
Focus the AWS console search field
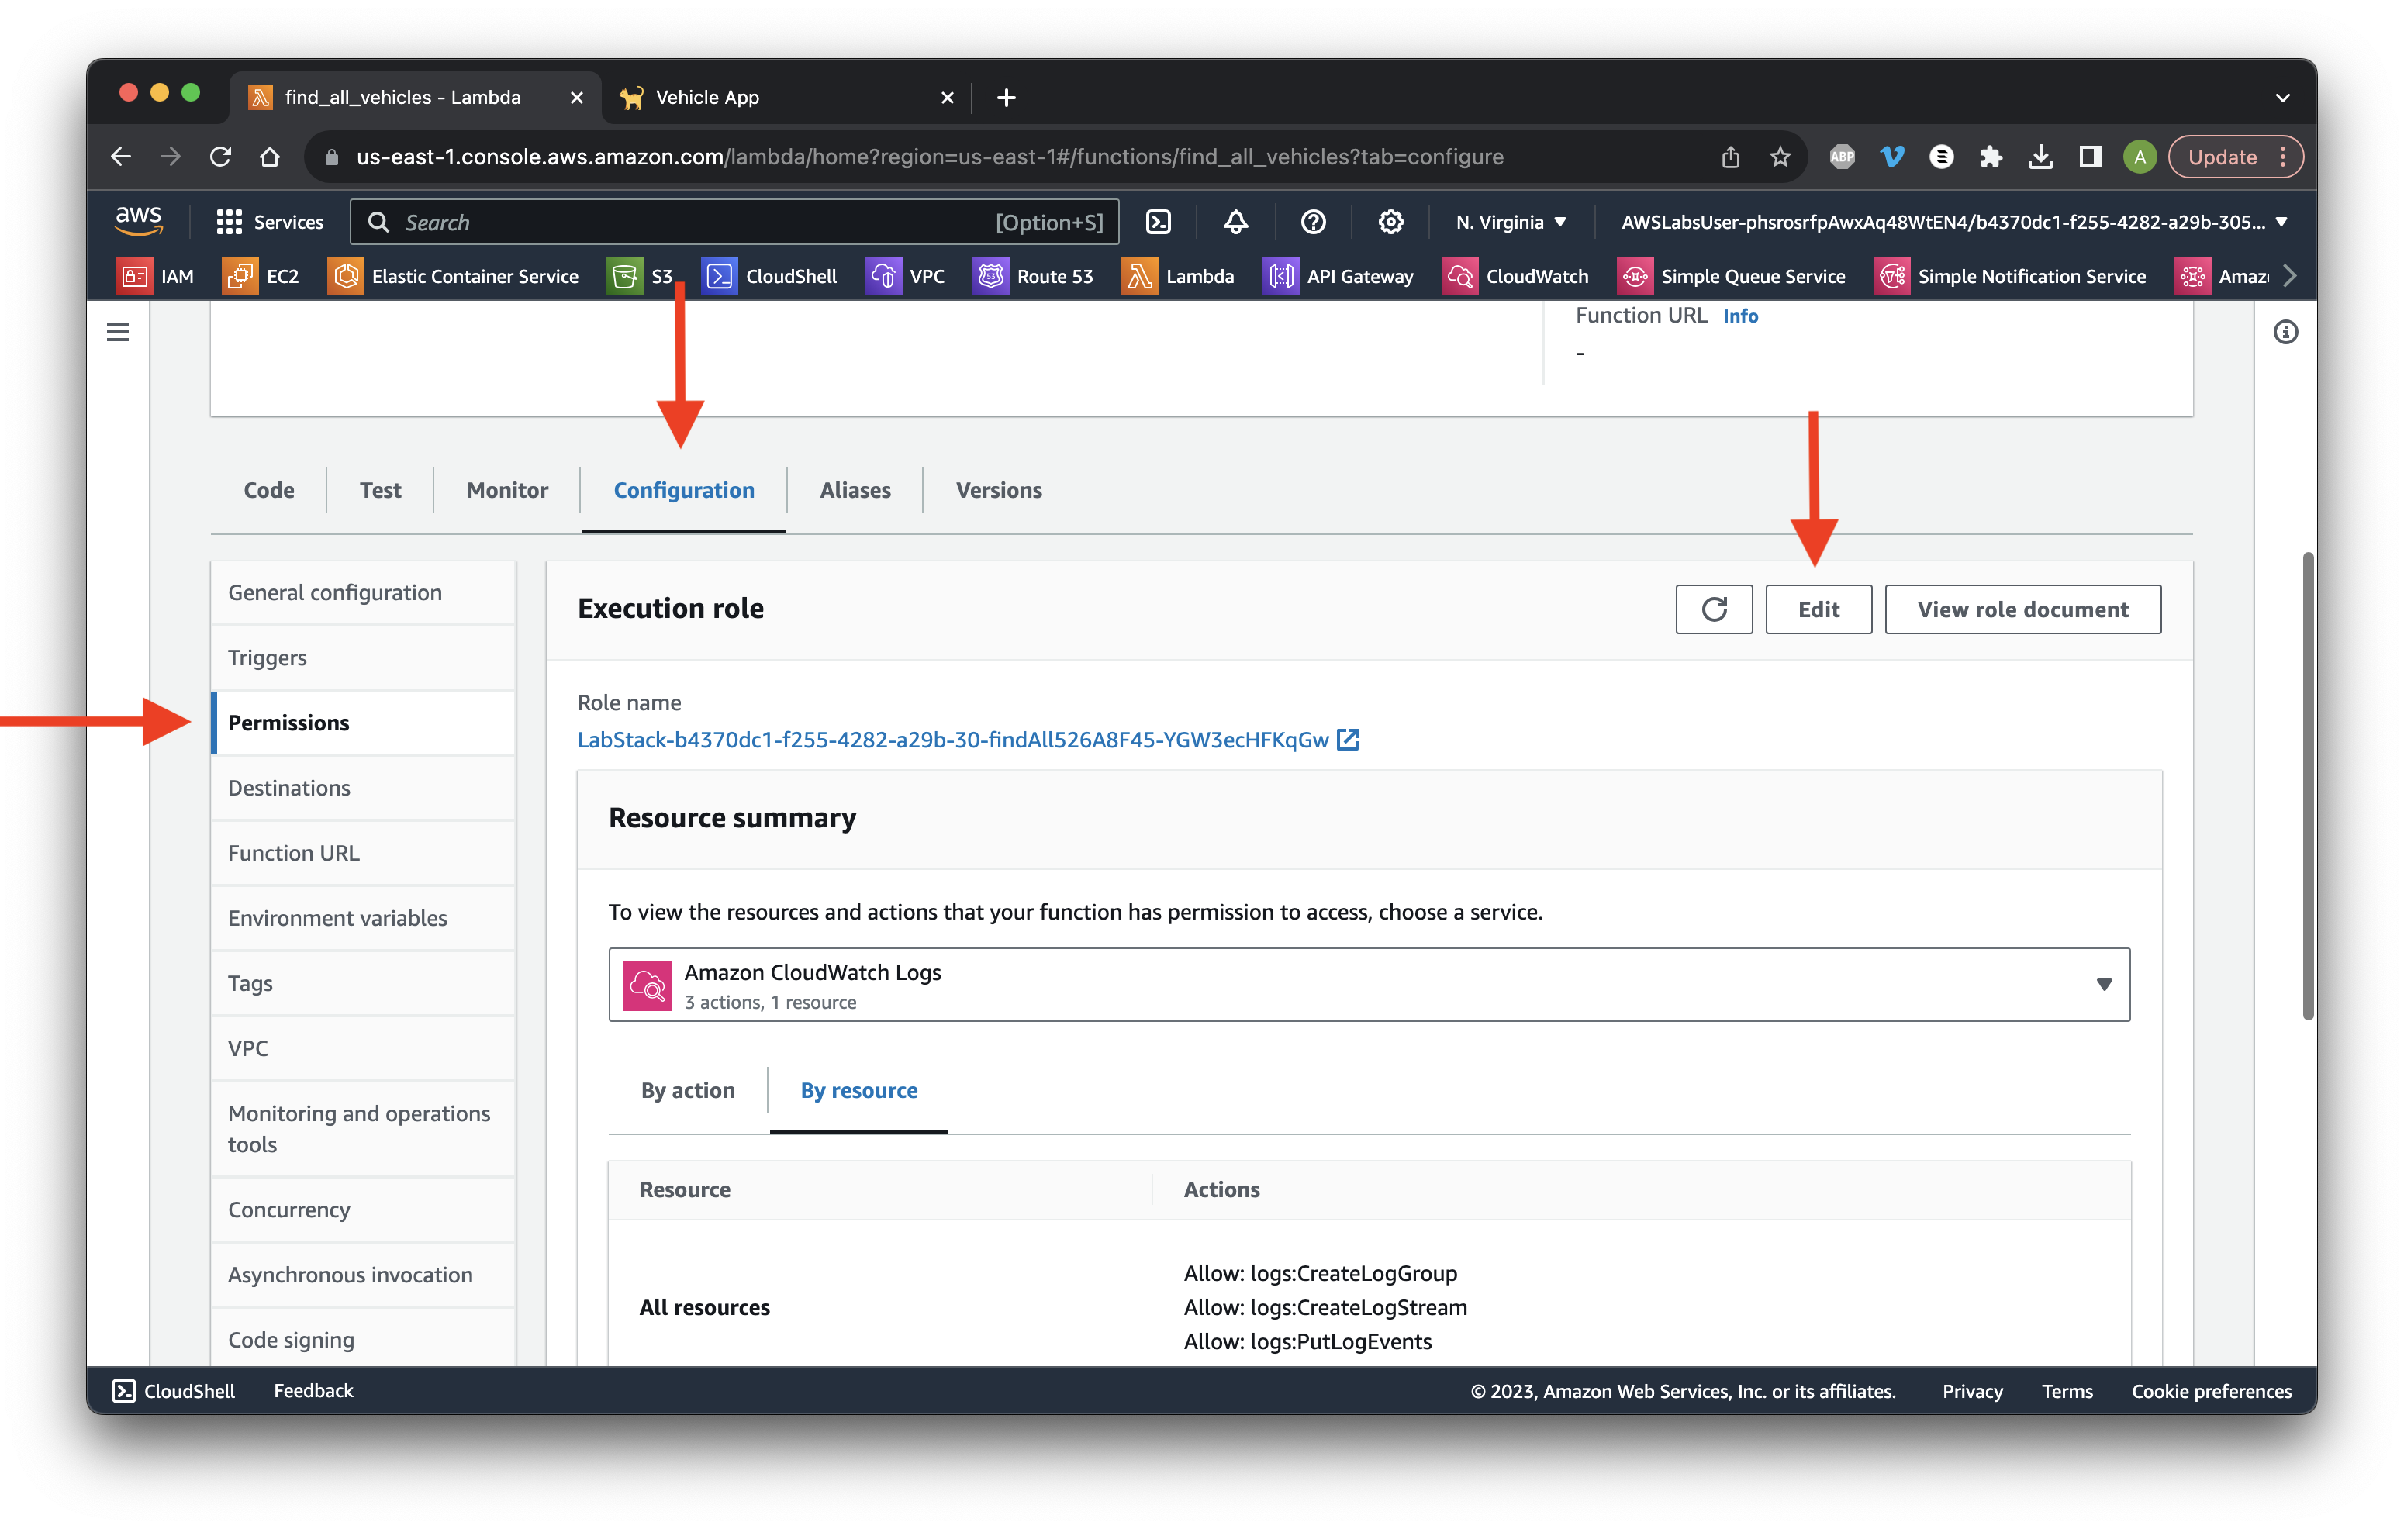735,222
